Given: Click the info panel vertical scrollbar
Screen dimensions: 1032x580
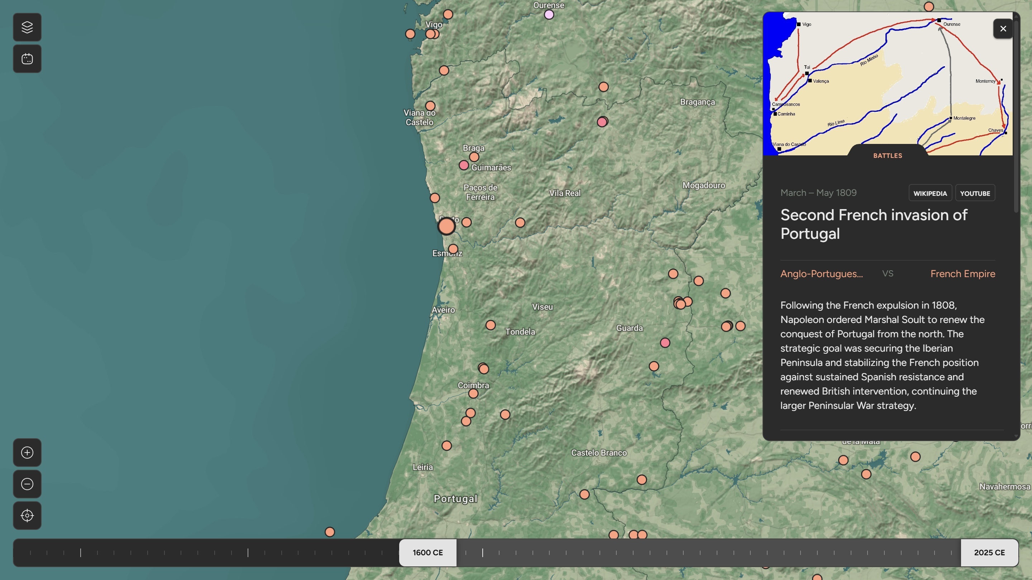Looking at the screenshot, I should coord(1016,116).
